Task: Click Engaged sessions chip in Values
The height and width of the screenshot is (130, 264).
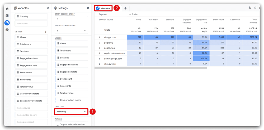Action: (x=71, y=65)
